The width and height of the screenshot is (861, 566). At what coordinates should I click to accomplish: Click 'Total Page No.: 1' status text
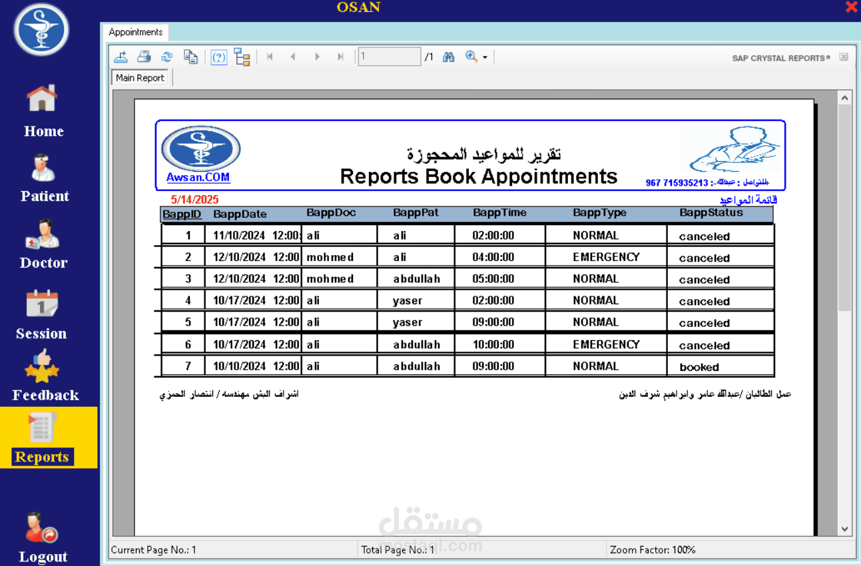(398, 550)
